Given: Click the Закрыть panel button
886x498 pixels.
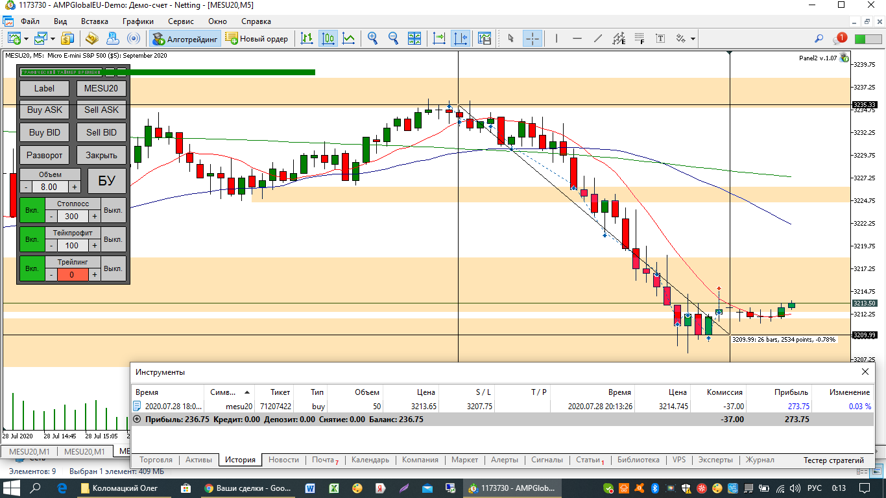Looking at the screenshot, I should tap(101, 155).
